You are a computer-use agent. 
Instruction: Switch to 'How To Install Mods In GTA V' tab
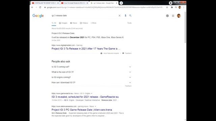click(x=75, y=3)
